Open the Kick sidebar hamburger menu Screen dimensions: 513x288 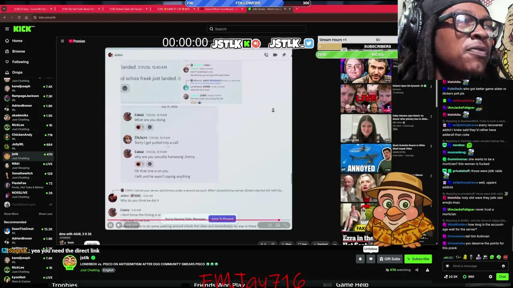pos(7,29)
